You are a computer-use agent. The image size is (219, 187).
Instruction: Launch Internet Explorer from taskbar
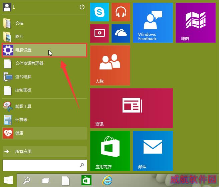[x=107, y=180]
